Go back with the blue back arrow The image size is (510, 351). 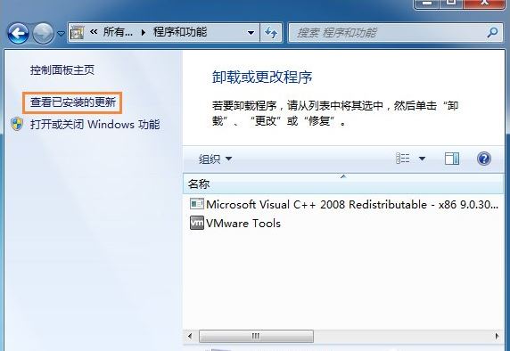pos(18,33)
